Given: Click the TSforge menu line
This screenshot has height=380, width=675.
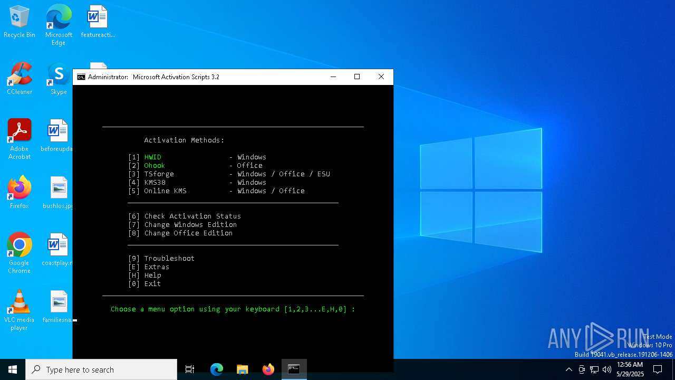Looking at the screenshot, I should tap(229, 174).
